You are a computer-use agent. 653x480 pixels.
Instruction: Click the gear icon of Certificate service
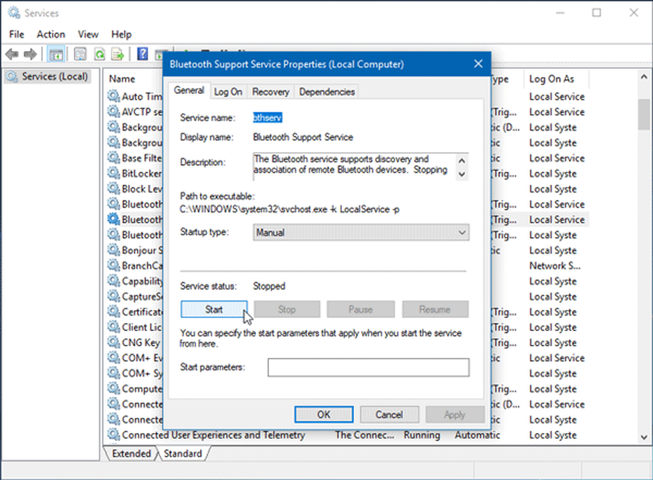[113, 312]
